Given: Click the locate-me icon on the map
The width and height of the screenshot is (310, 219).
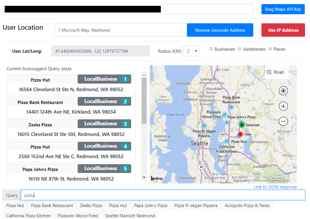Looking at the screenshot, I should click(x=283, y=91).
